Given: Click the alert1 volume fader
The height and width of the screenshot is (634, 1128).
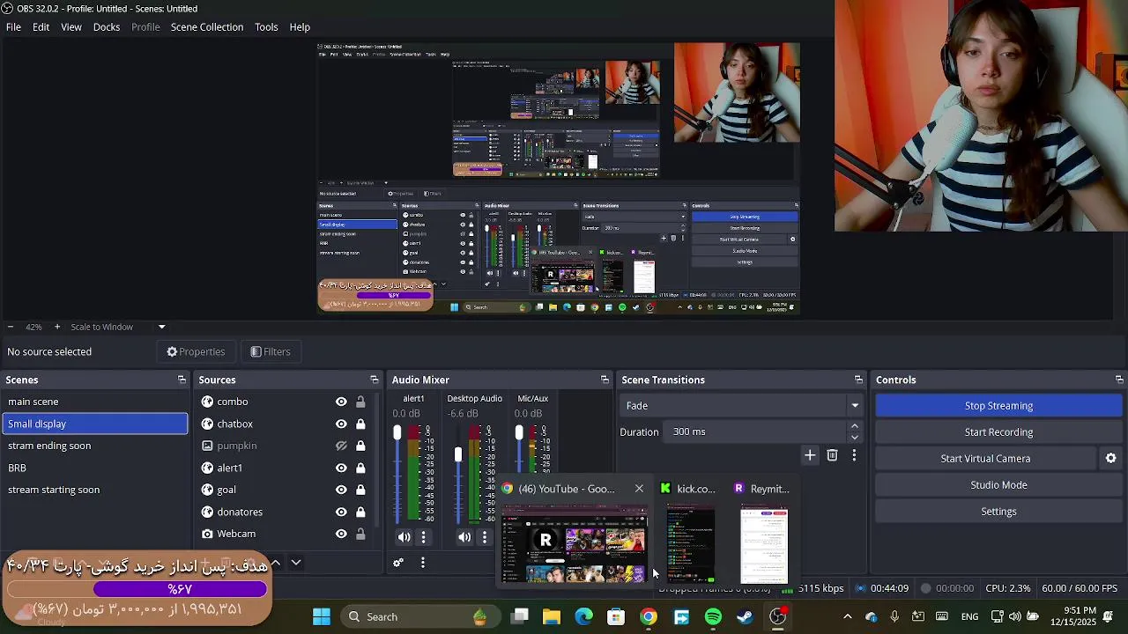Looking at the screenshot, I should 397,432.
